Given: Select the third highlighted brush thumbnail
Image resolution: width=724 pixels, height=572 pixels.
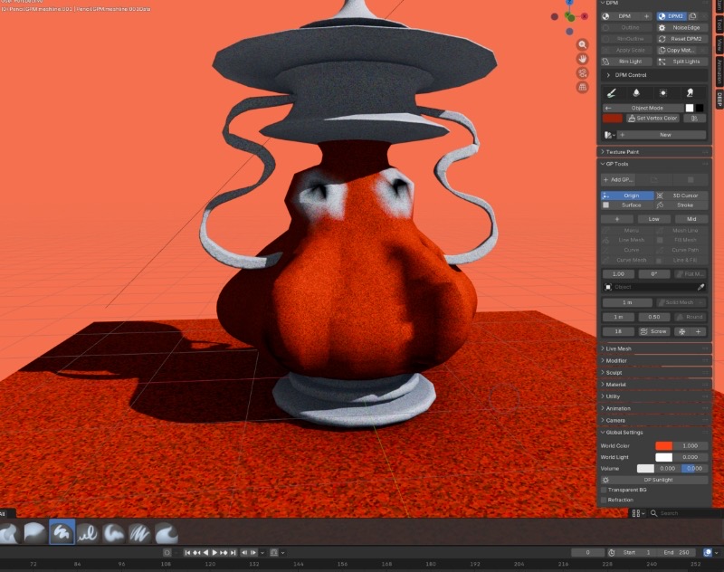Looking at the screenshot, I should pyautogui.click(x=62, y=533).
